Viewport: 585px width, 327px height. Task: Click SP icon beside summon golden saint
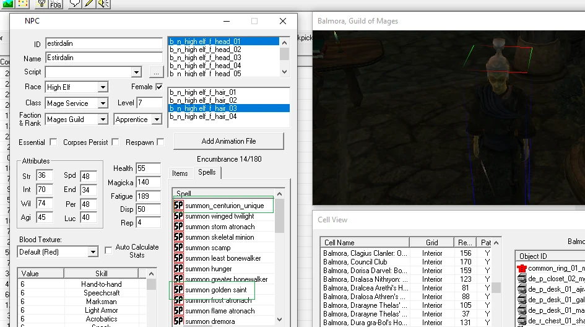click(179, 290)
